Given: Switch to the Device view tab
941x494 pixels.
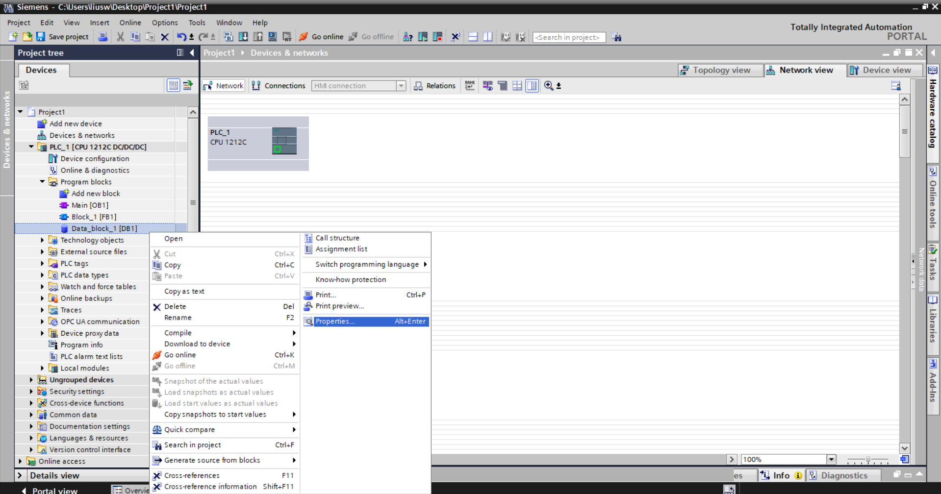Looking at the screenshot, I should point(886,70).
